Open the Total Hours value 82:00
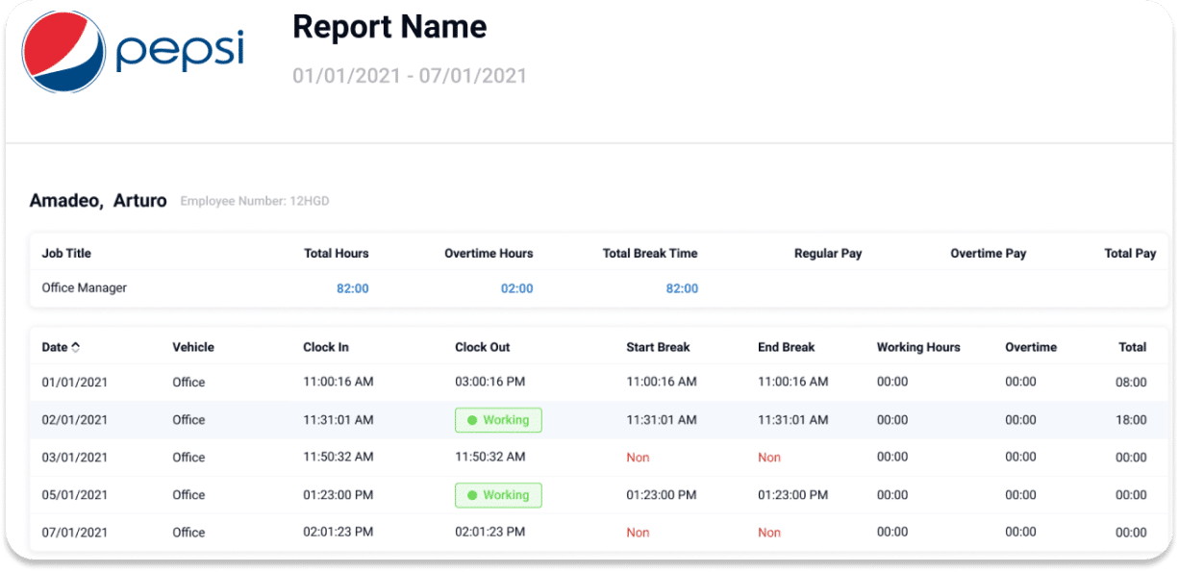Viewport: 1179px width, 572px height. (x=353, y=288)
